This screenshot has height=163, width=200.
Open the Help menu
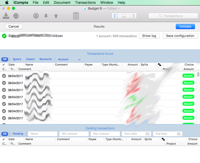(121, 3)
